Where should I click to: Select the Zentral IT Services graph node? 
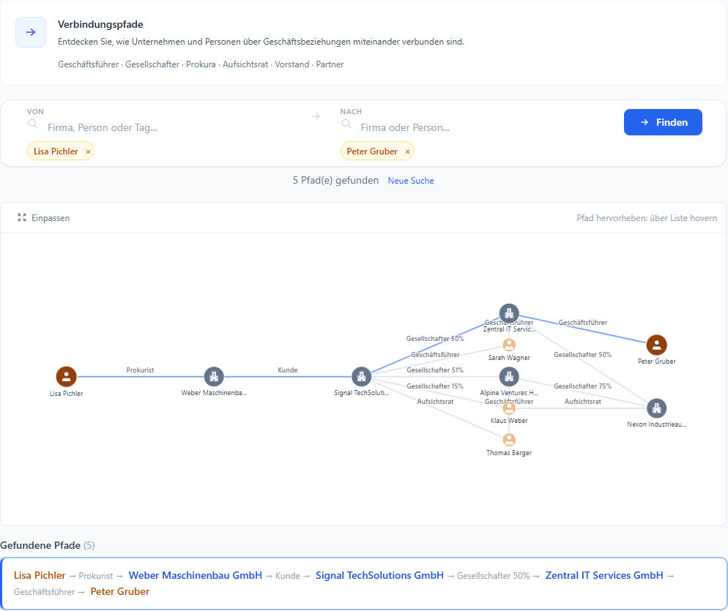[x=509, y=313]
